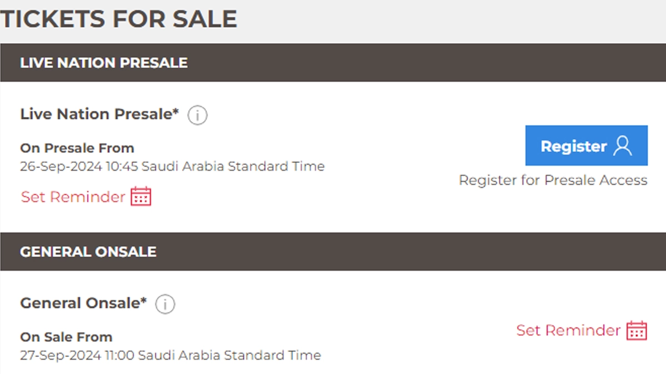This screenshot has height=374, width=666.
Task: Set Reminder for Live Nation Presale
Action: 73,197
